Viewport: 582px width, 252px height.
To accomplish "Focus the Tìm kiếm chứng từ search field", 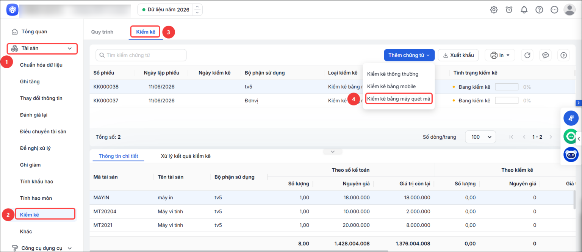I will tap(141, 55).
